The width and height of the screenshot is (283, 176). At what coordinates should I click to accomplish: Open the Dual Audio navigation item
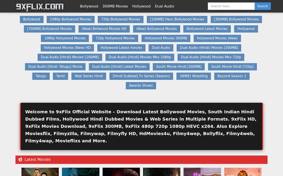pyautogui.click(x=164, y=6)
